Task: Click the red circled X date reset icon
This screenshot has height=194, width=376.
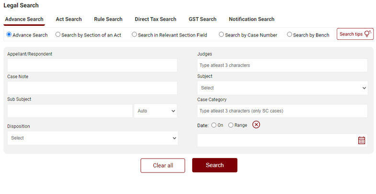Action: (256, 125)
